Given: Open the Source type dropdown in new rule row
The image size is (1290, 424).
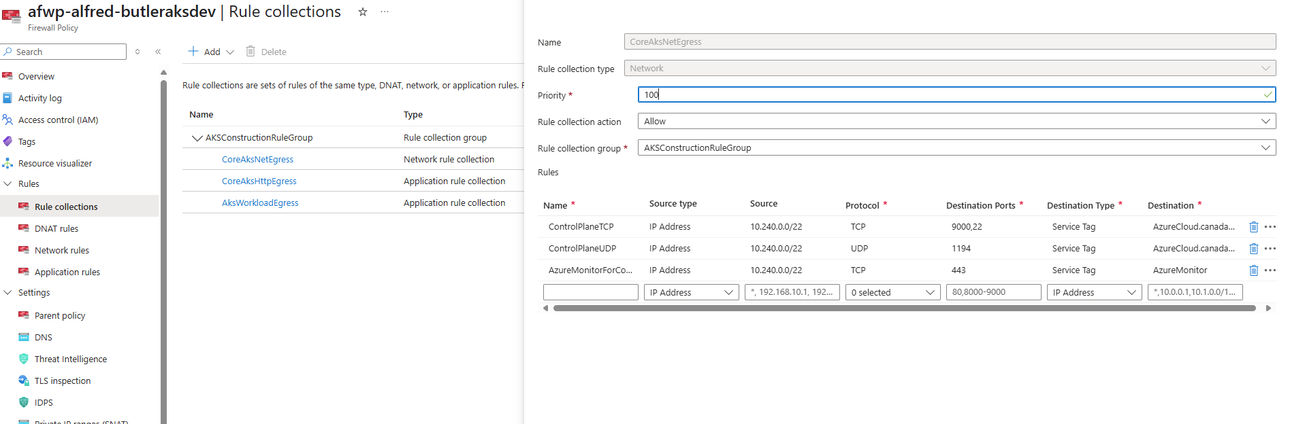Looking at the screenshot, I should pyautogui.click(x=692, y=292).
